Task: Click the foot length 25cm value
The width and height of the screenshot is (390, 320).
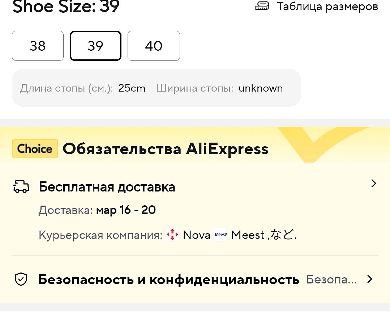Action: [132, 88]
